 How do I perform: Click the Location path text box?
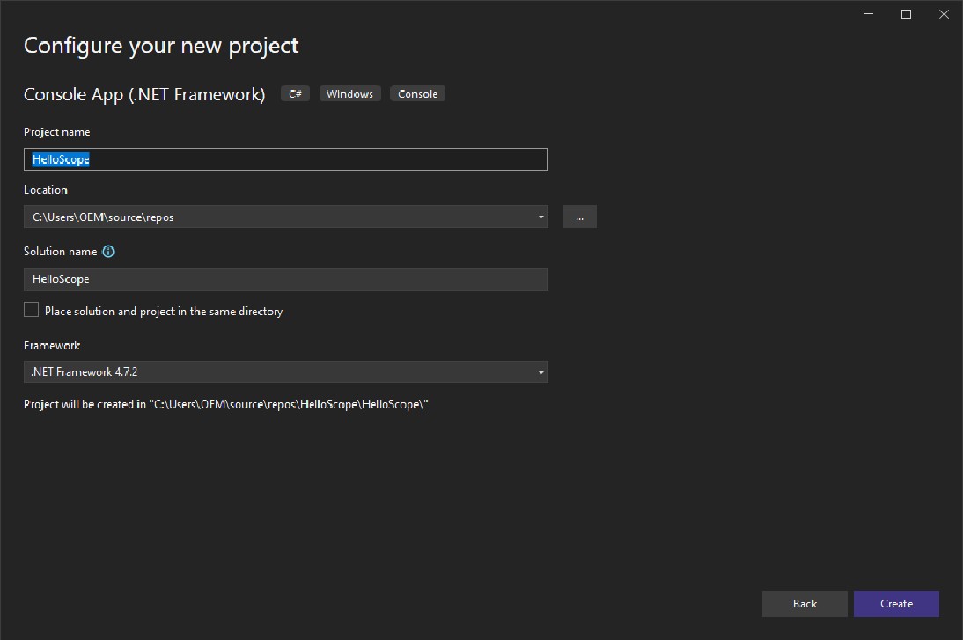point(264,216)
